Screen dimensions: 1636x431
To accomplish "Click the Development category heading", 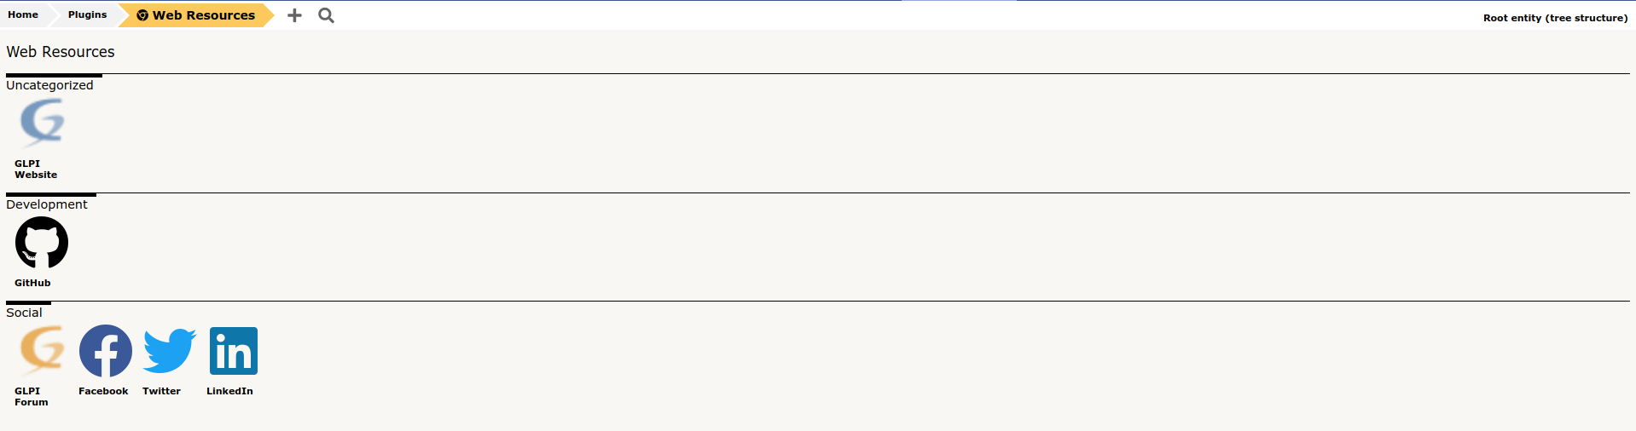I will (47, 204).
